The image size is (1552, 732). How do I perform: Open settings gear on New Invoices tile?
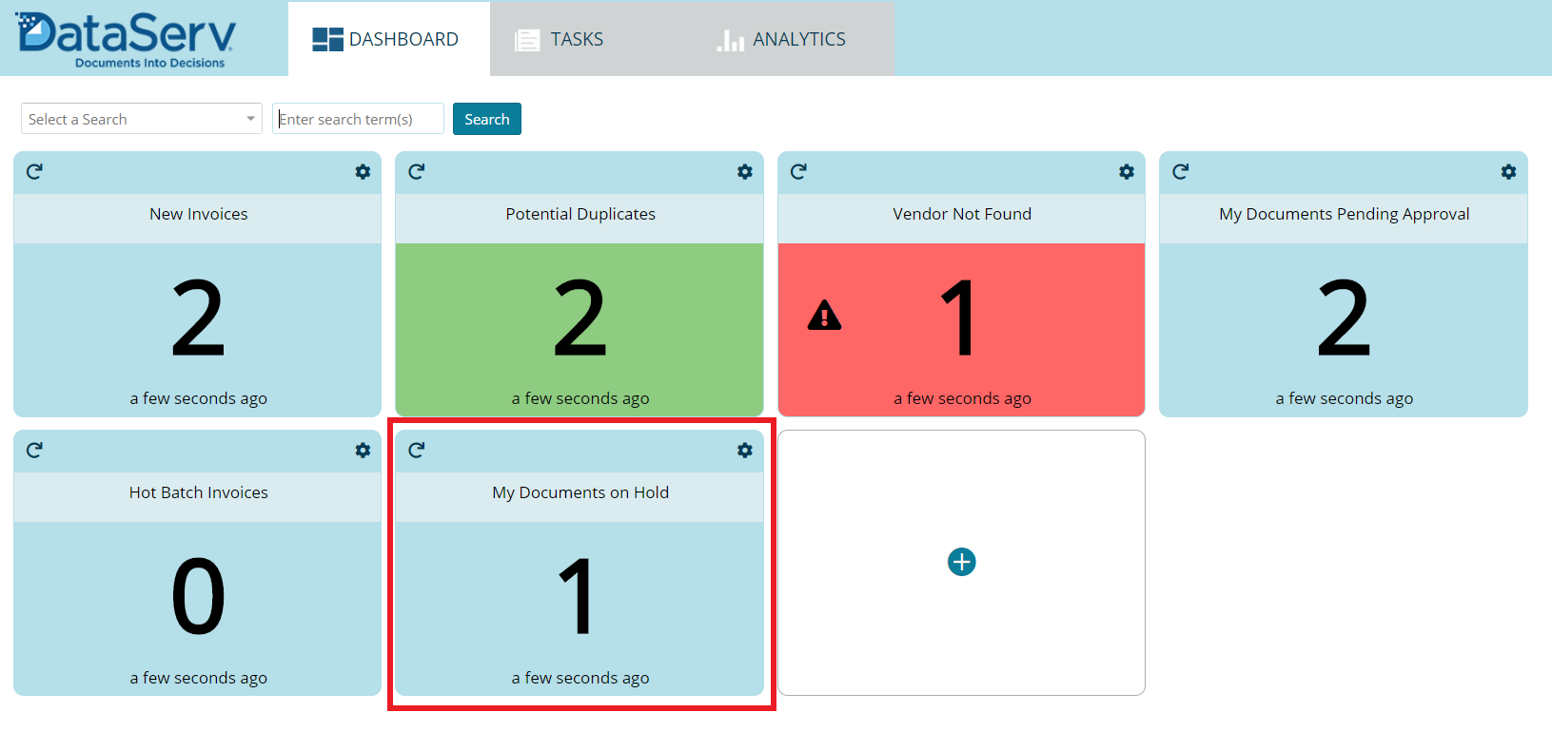(x=363, y=172)
